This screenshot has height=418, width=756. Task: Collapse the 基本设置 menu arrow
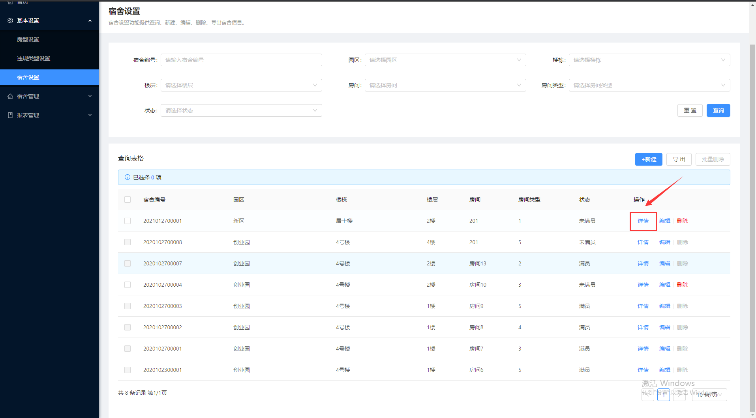(90, 21)
